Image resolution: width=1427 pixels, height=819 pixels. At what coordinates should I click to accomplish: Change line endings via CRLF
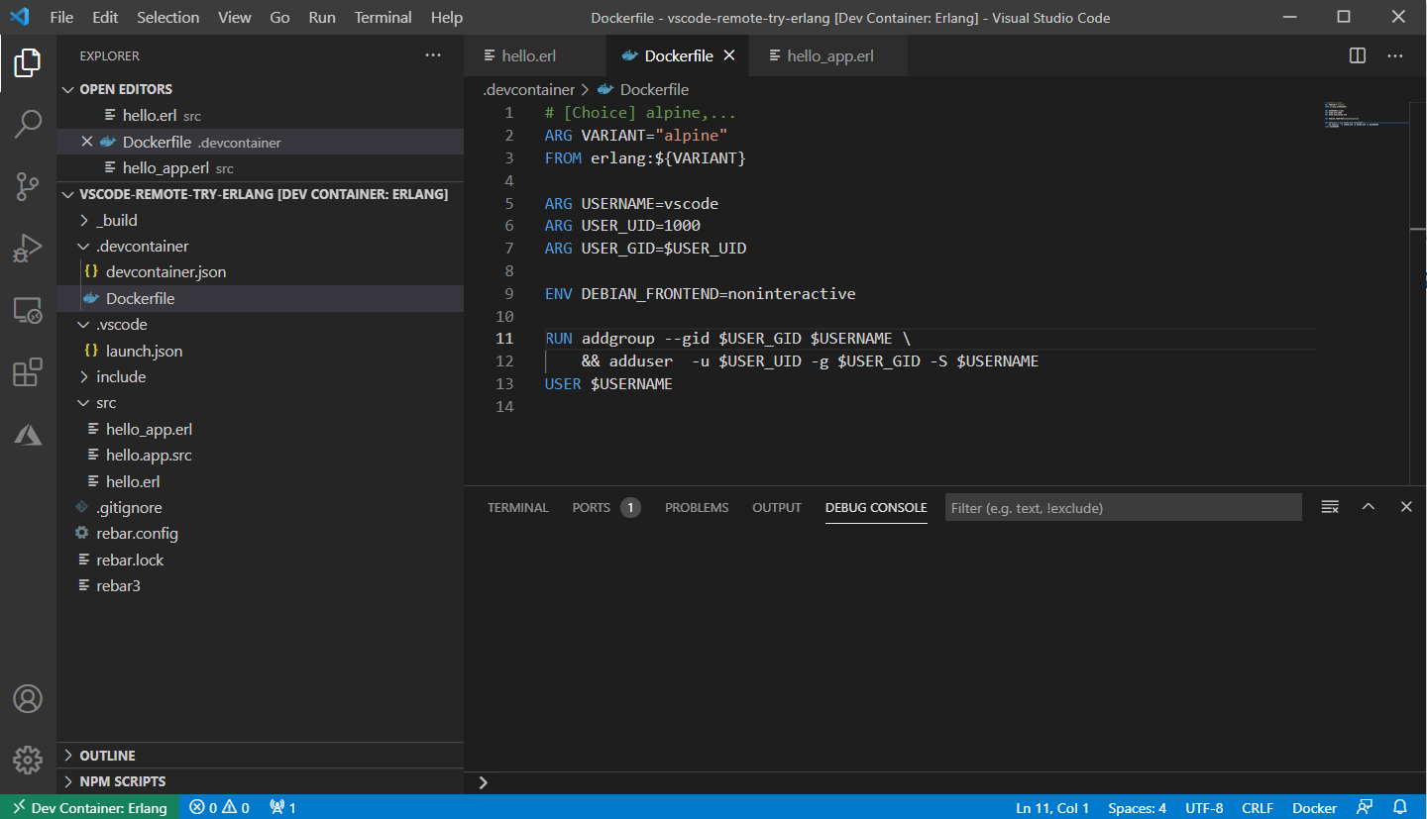1258,807
